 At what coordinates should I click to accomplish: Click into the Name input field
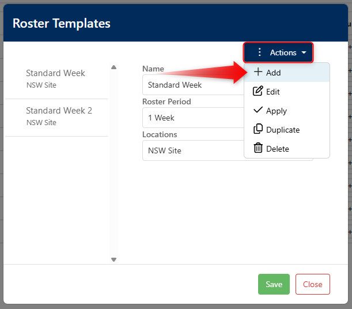pyautogui.click(x=193, y=85)
